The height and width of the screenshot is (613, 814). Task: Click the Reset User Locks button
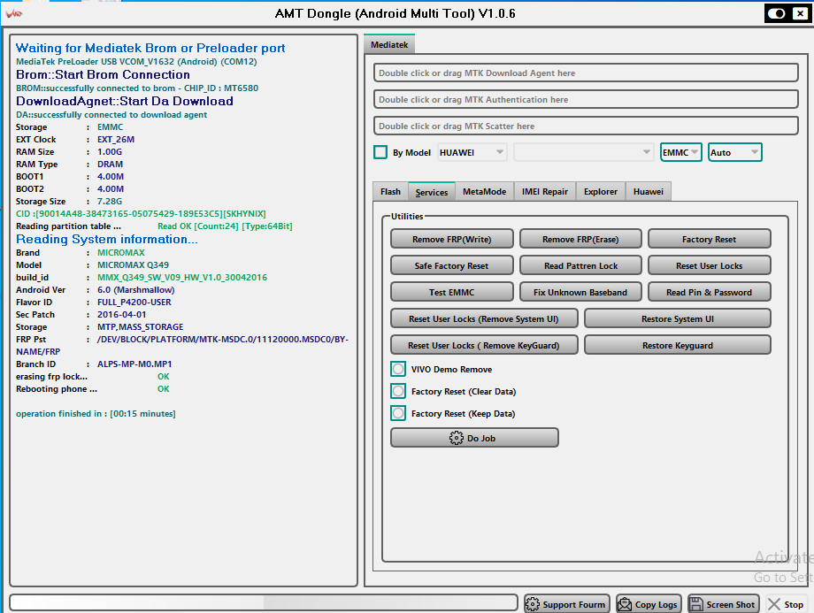(x=709, y=265)
